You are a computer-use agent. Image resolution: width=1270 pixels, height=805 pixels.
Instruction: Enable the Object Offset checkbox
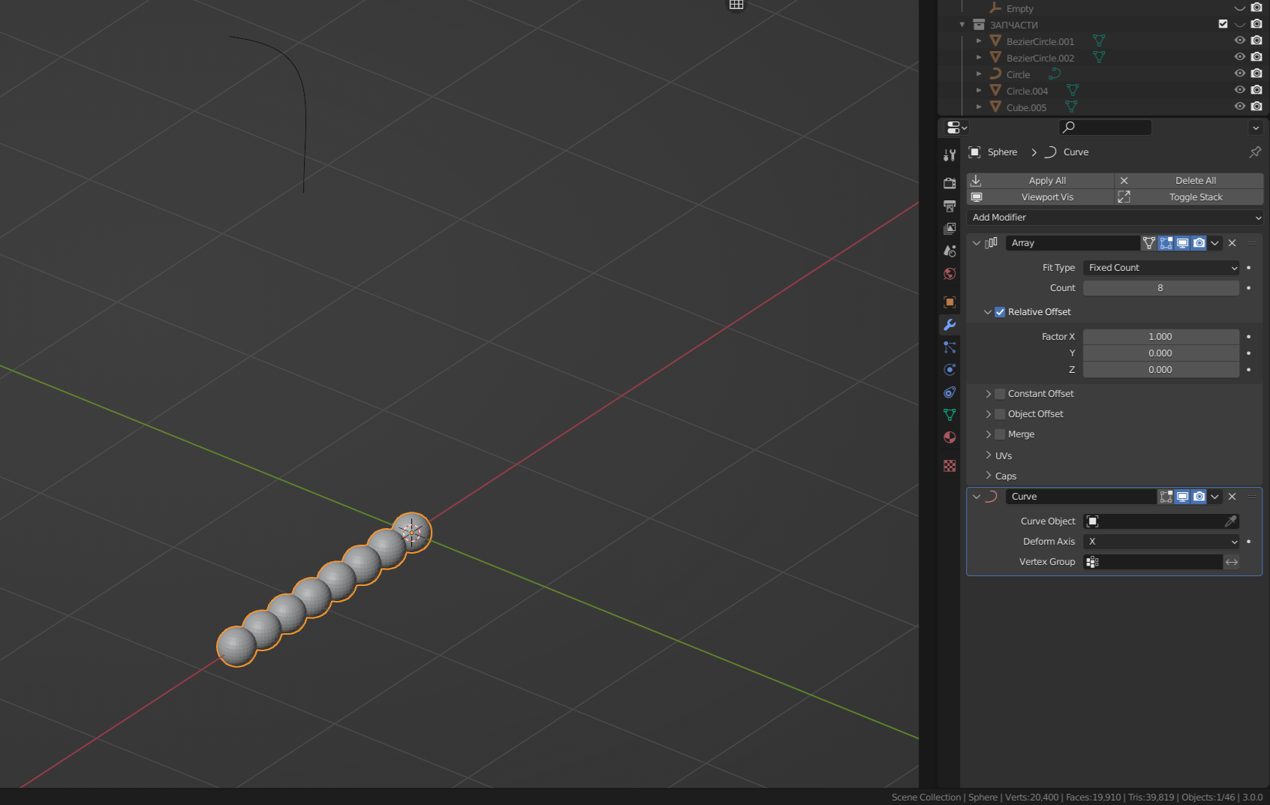pos(1000,414)
